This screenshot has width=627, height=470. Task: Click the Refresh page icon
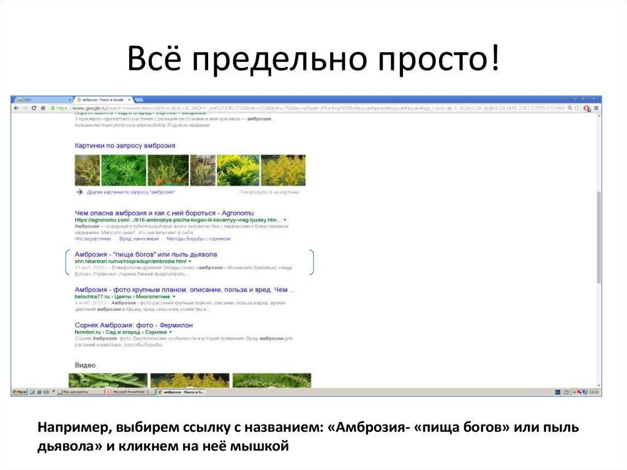[x=34, y=108]
